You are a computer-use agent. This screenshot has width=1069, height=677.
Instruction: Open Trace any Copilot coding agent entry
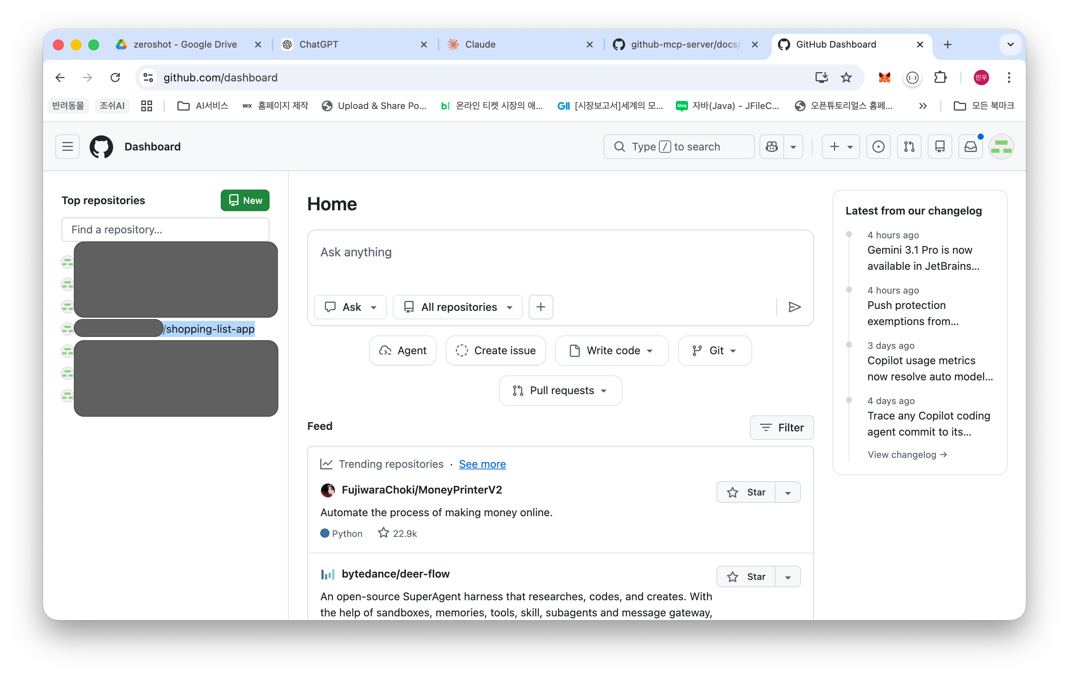[929, 424]
